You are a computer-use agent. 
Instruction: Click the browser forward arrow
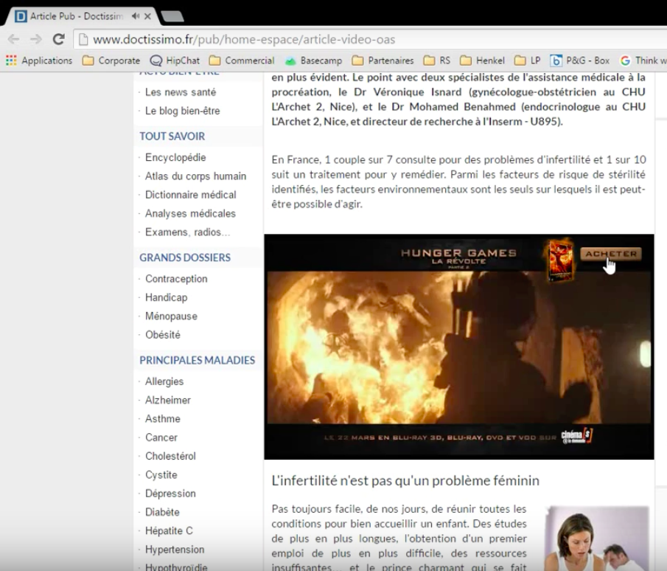36,39
